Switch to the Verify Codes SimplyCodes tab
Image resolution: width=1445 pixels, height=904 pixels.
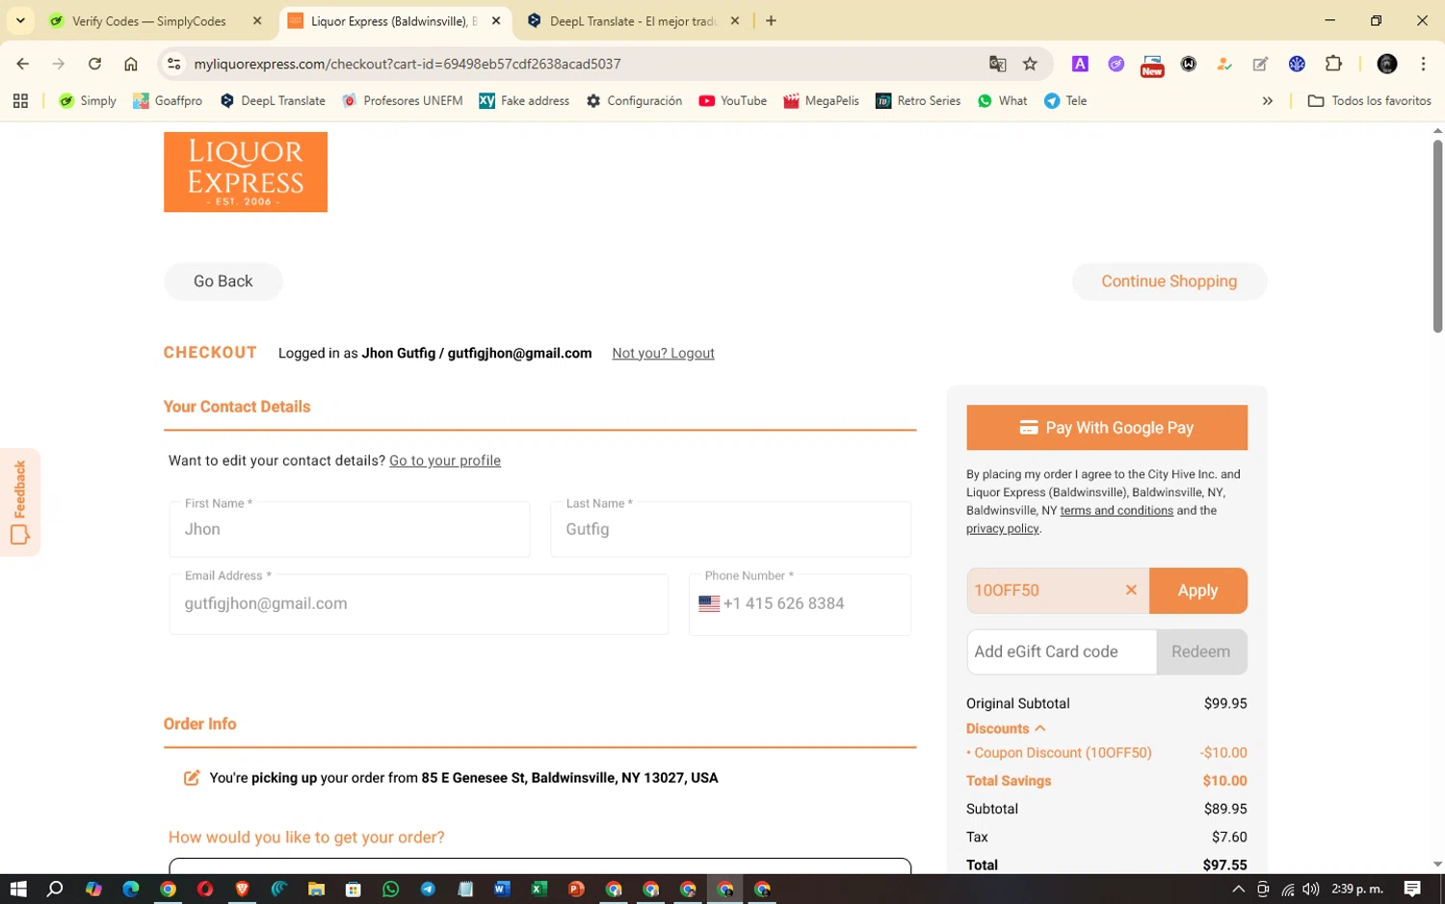pyautogui.click(x=149, y=20)
